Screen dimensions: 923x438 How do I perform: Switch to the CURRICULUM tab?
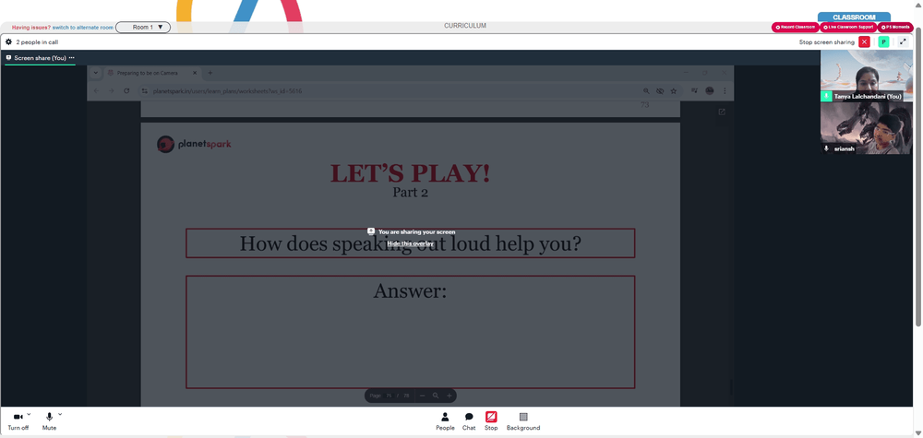(465, 26)
